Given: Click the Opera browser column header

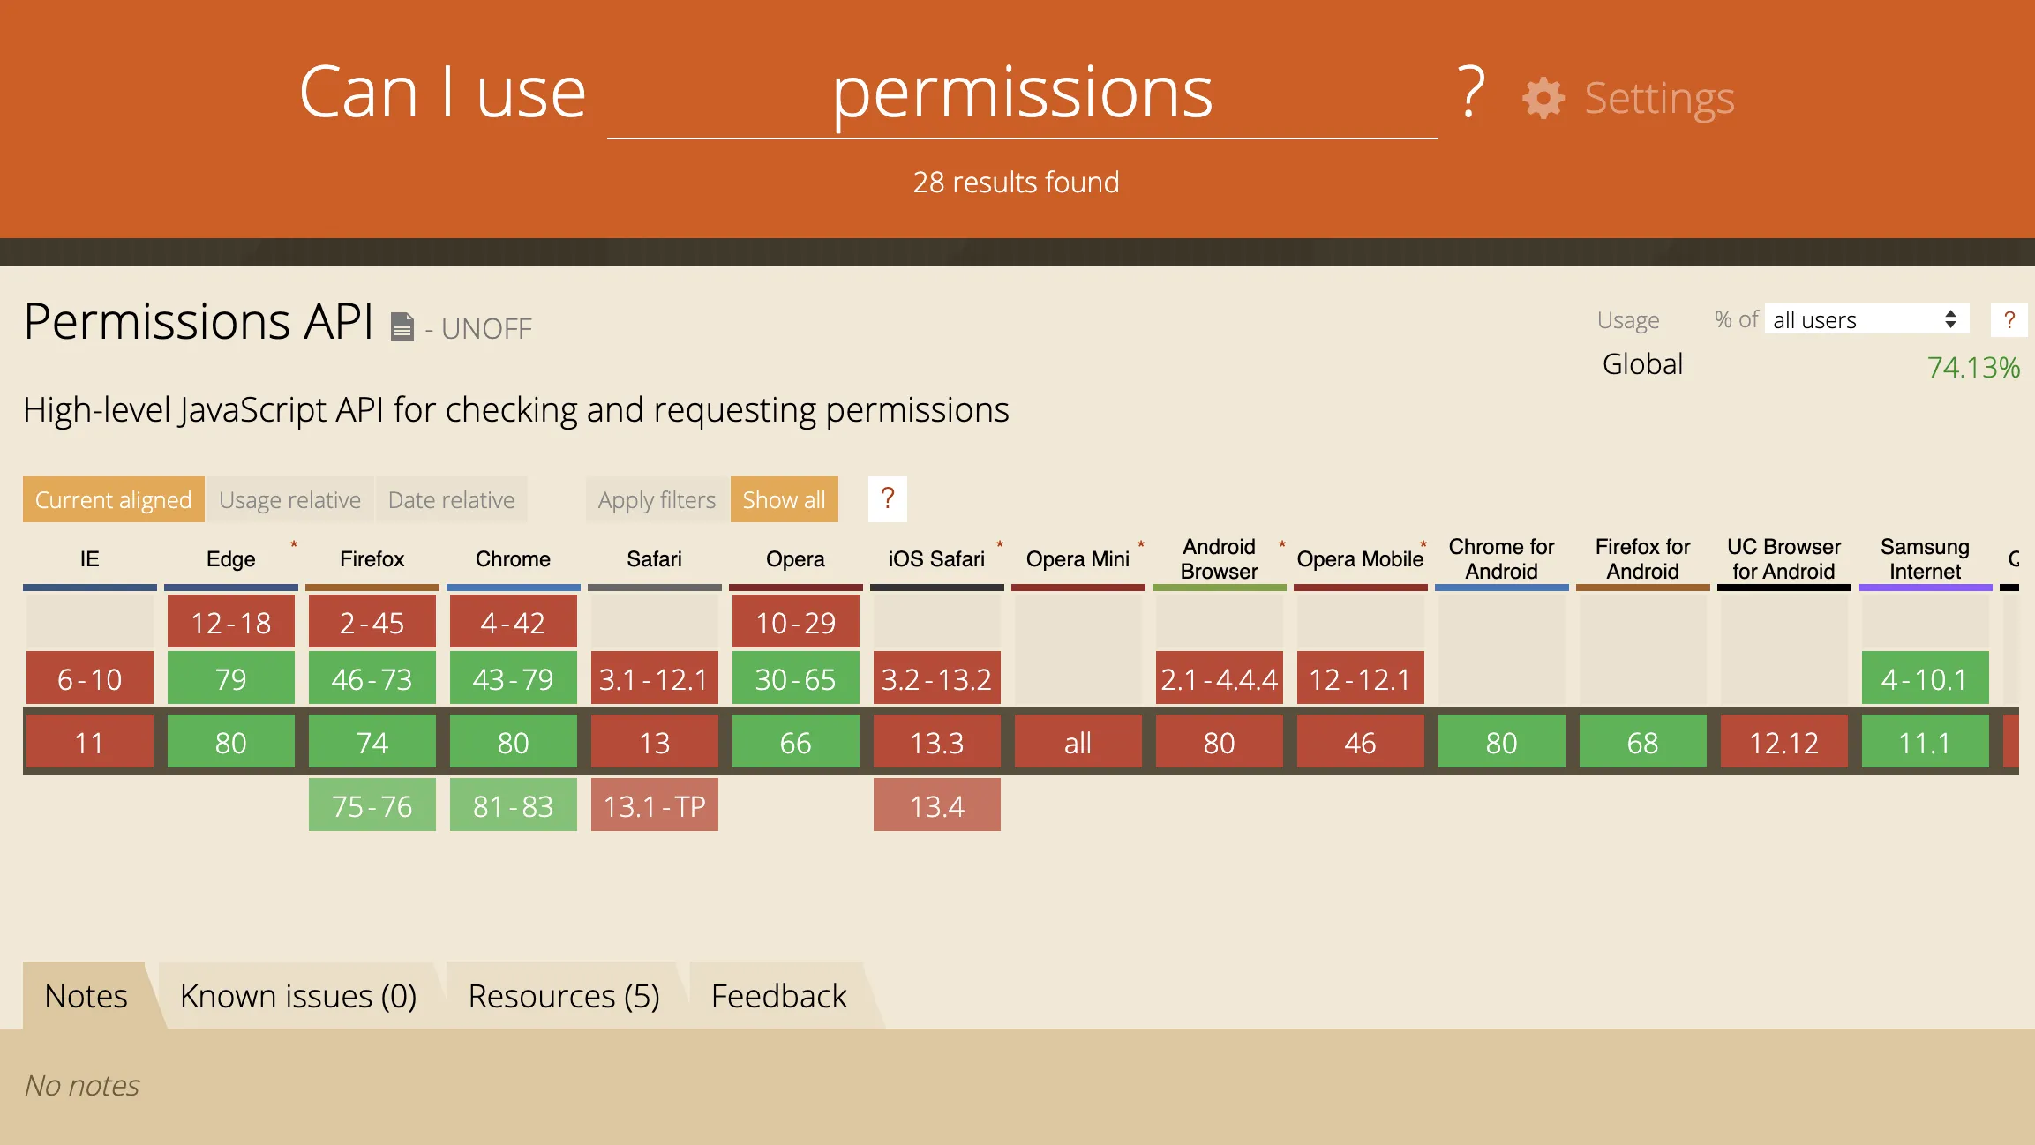Looking at the screenshot, I should (x=796, y=559).
